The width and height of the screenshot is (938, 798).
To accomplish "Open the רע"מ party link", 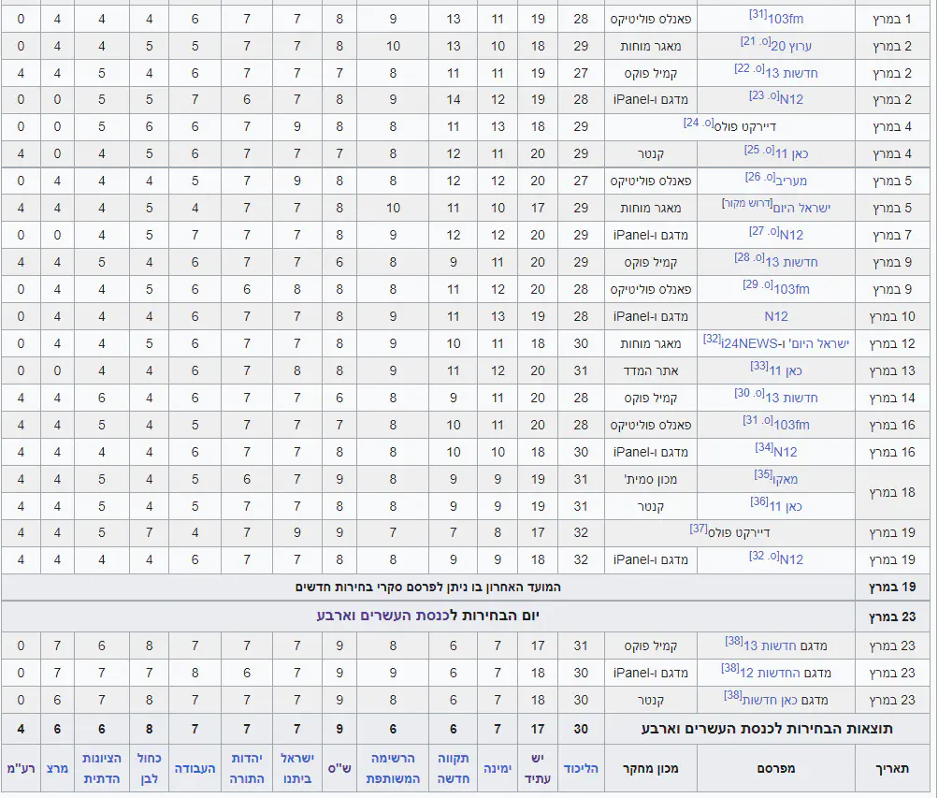I will (x=21, y=768).
